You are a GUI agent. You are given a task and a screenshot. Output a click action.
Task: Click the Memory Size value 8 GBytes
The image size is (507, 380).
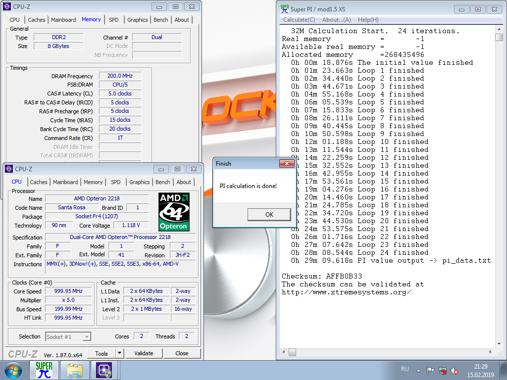click(x=58, y=46)
